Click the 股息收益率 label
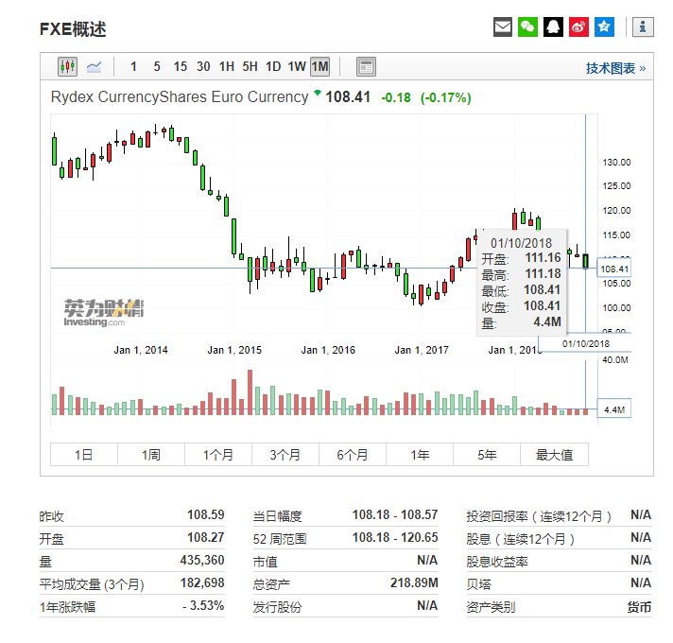This screenshot has height=643, width=673. pos(497,562)
